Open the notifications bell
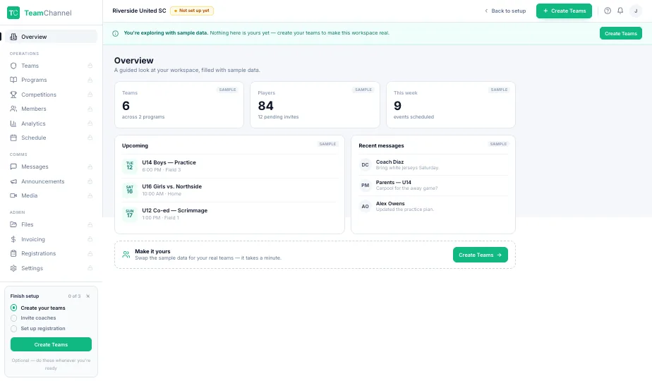The width and height of the screenshot is (652, 381). 620,11
